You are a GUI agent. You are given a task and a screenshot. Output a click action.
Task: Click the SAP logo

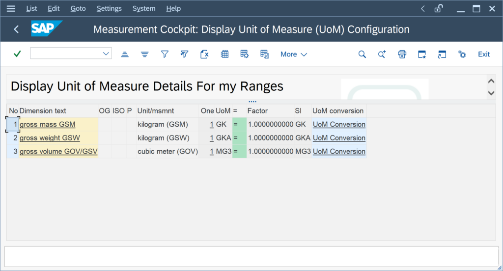click(47, 28)
